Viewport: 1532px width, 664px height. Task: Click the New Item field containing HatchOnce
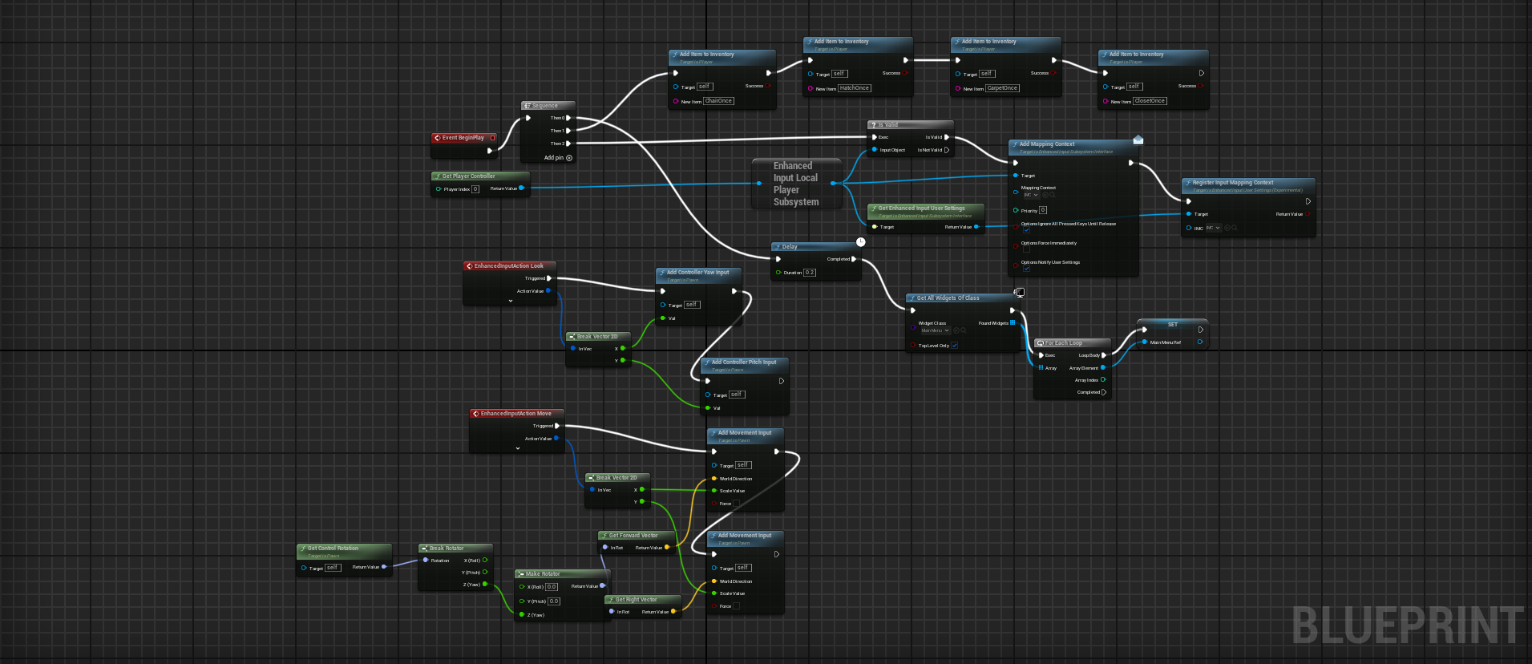[855, 88]
